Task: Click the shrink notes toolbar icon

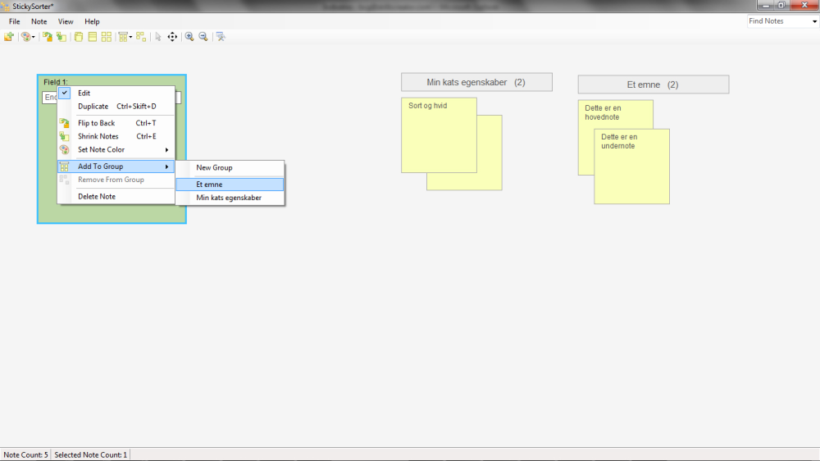Action: pyautogui.click(x=61, y=37)
